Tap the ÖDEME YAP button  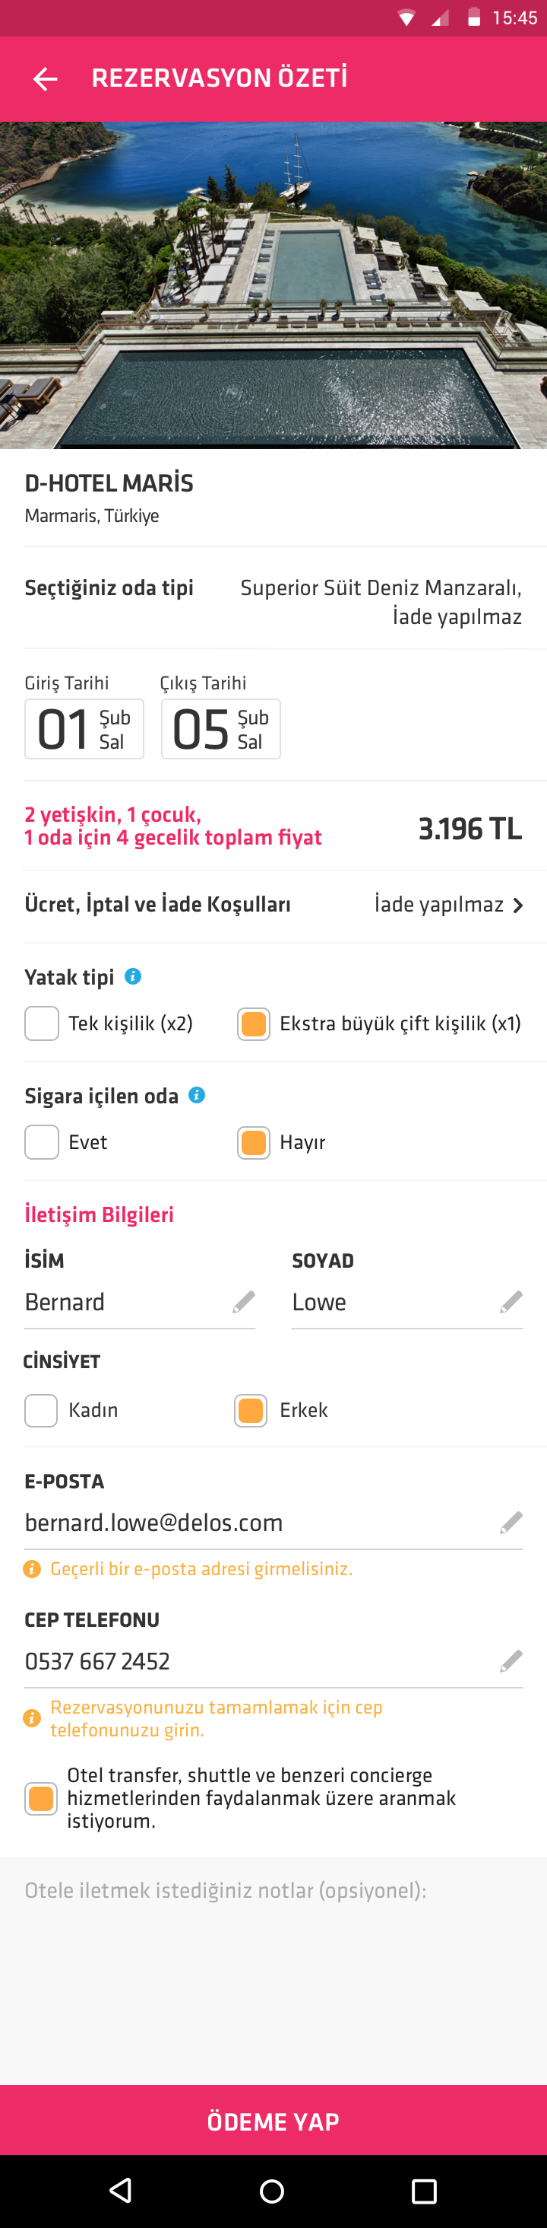click(x=273, y=2121)
